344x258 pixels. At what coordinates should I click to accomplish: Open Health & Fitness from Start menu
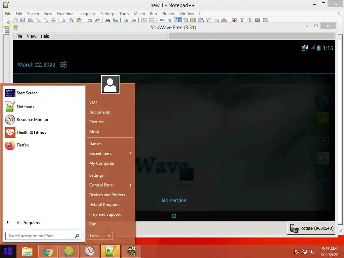coord(43,132)
